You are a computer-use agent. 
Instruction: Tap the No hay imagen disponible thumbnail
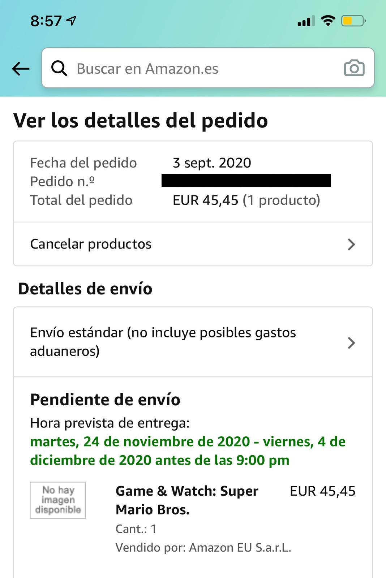click(x=58, y=500)
